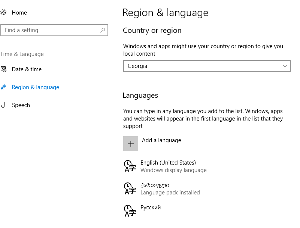Go to the Home settings page
The width and height of the screenshot is (300, 228).
(x=19, y=13)
